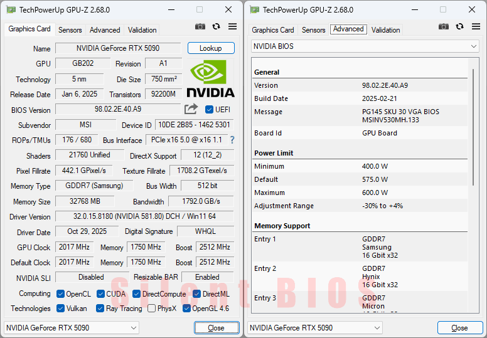The height and width of the screenshot is (338, 487).
Task: Click the Boost clock 2512 MHz in GPU Clock row
Action: point(215,247)
